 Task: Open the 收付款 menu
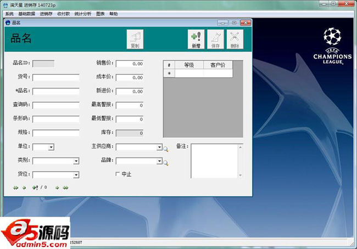[x=64, y=14]
